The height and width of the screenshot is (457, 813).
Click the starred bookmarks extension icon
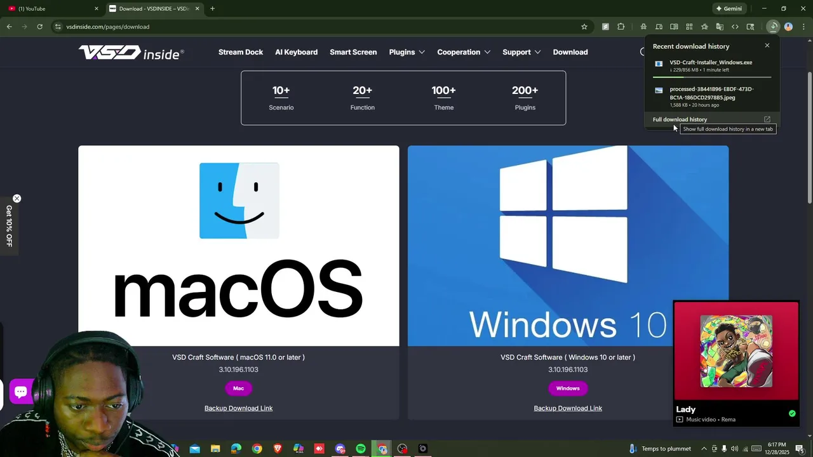(704, 27)
